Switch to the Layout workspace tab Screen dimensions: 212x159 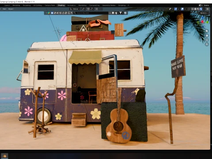(7, 5)
